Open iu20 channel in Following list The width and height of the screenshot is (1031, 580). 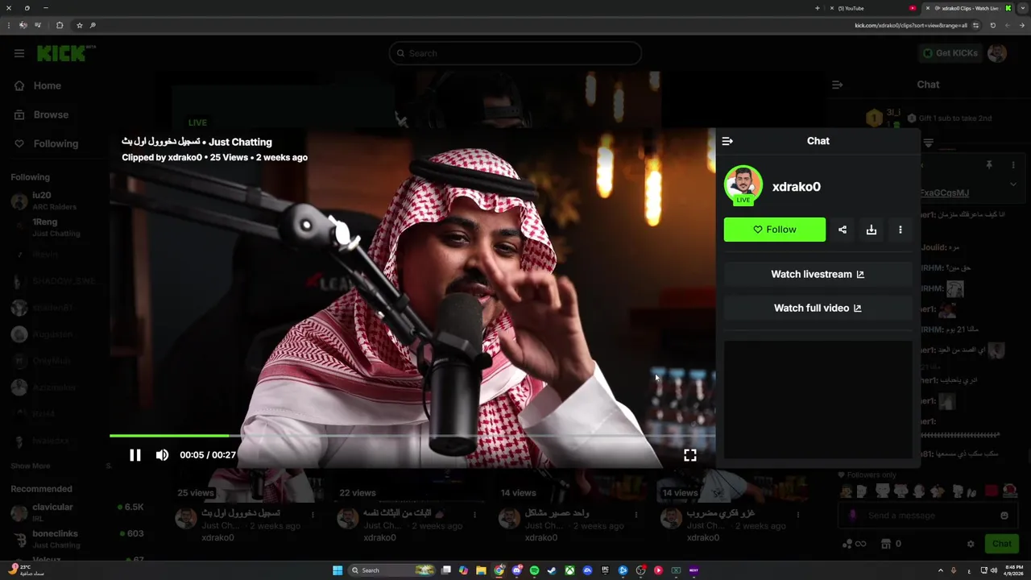coord(55,201)
